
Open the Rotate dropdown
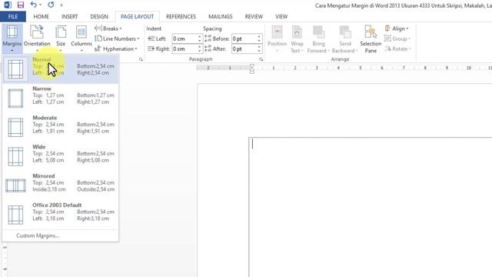[397, 48]
